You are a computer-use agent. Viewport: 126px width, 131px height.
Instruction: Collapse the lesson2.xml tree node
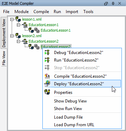(x=12, y=36)
